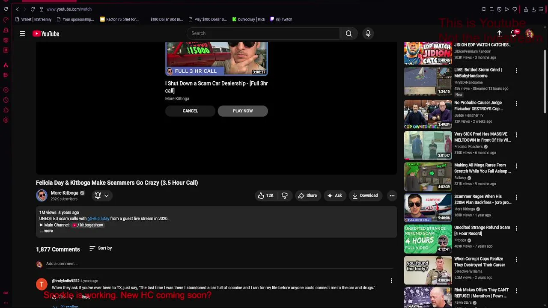The height and width of the screenshot is (308, 548).
Task: Share the video
Action: (x=307, y=195)
